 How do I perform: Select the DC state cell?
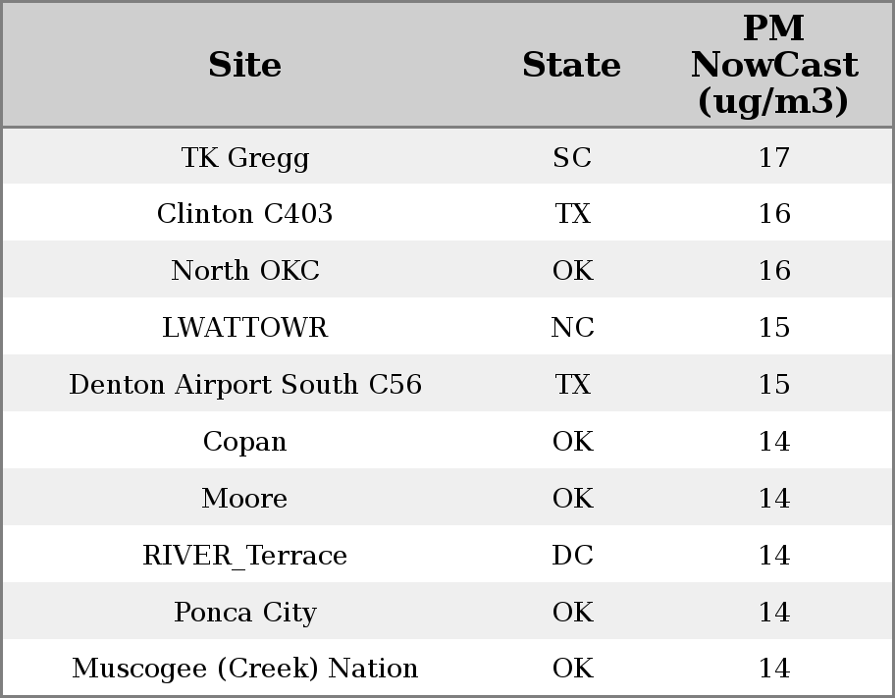(x=572, y=556)
